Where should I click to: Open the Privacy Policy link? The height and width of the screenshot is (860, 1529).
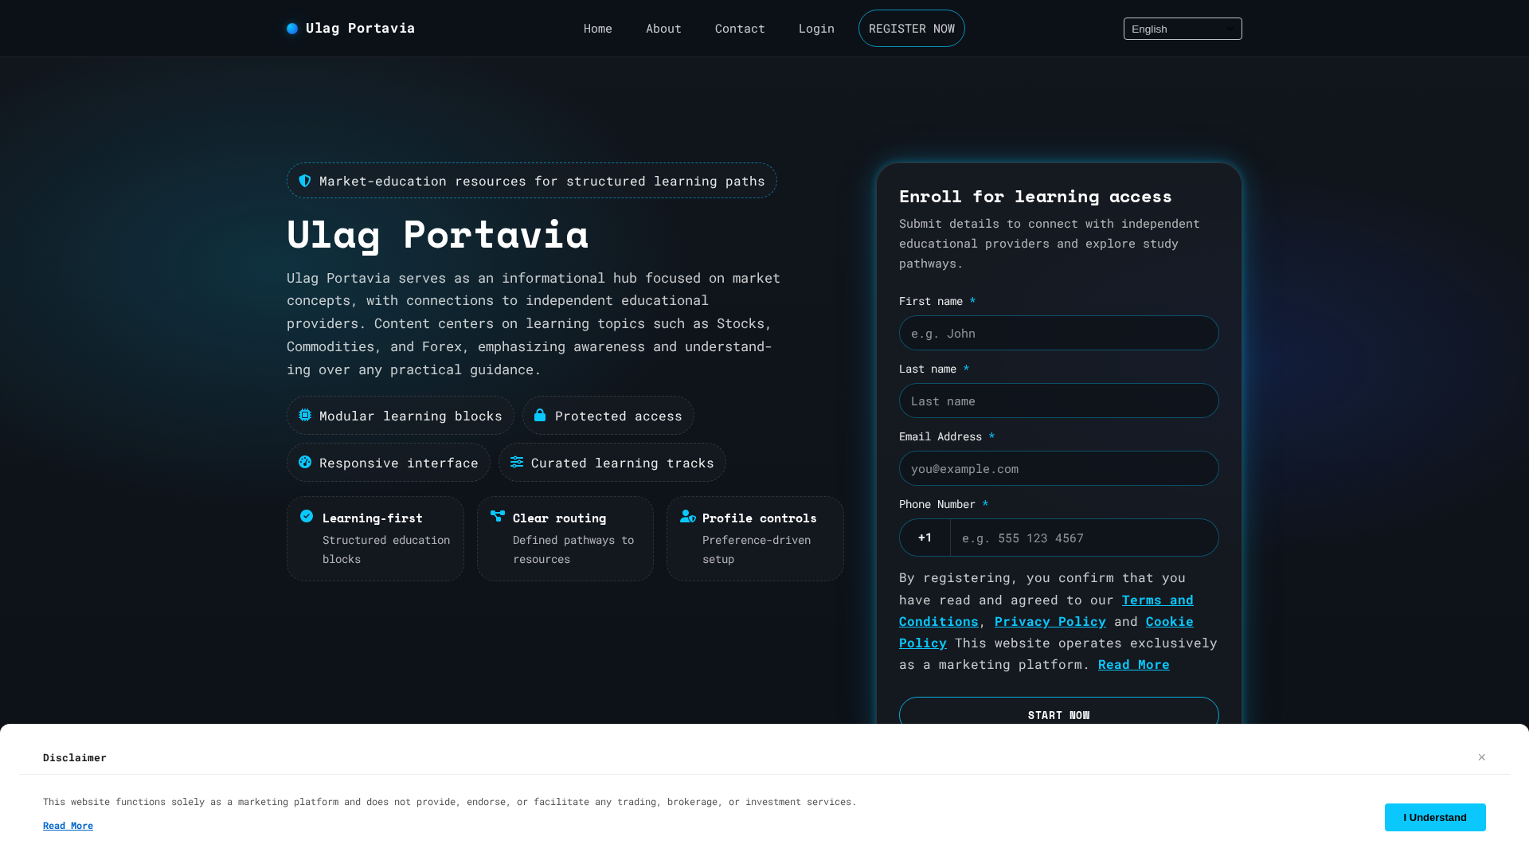[x=1050, y=621]
